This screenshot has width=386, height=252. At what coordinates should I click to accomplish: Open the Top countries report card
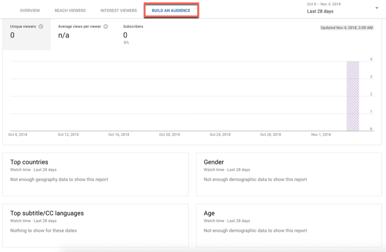95,174
